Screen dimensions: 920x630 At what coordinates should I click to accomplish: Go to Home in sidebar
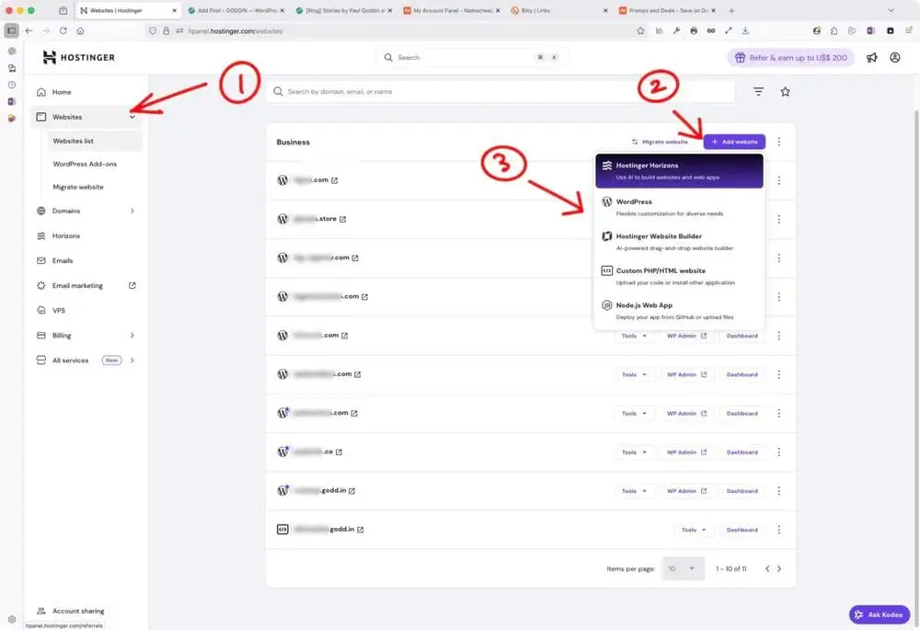pos(86,92)
